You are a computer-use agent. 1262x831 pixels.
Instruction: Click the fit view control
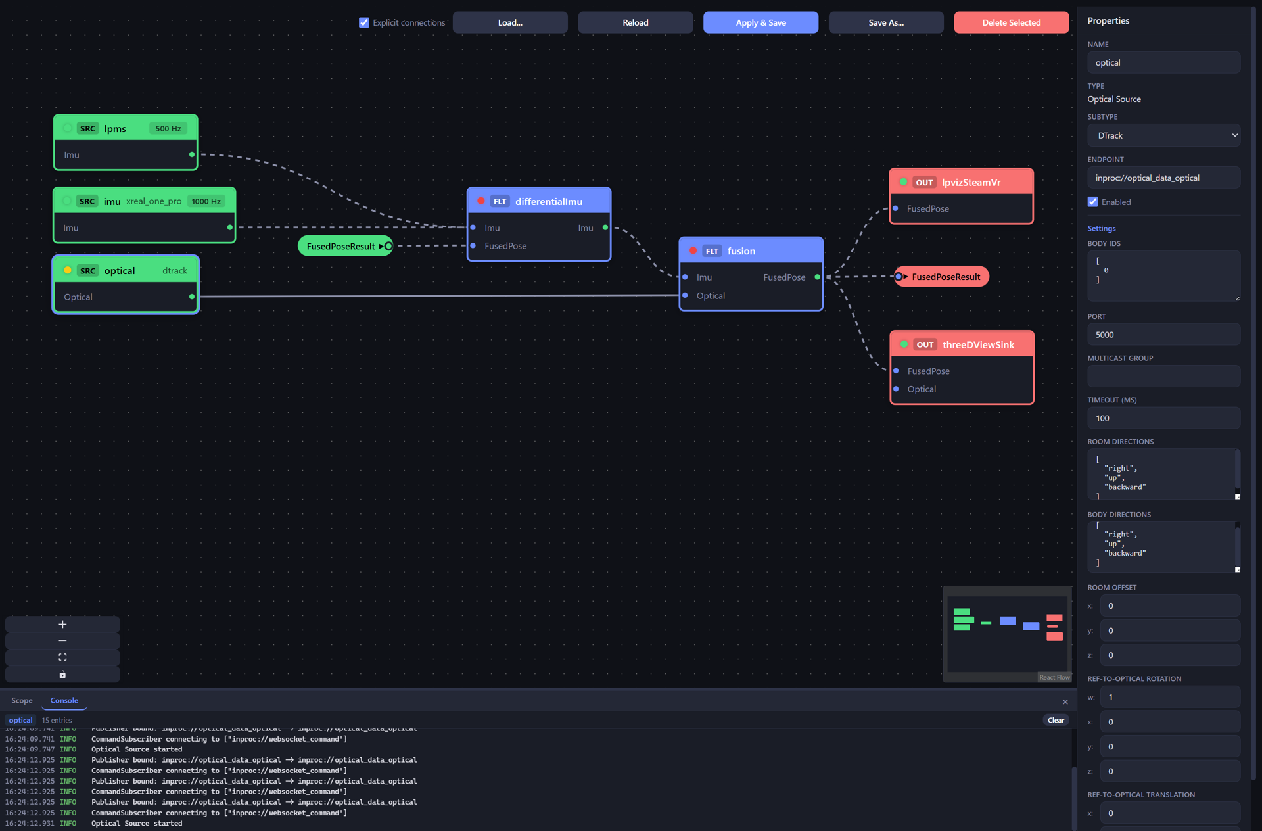click(x=62, y=657)
